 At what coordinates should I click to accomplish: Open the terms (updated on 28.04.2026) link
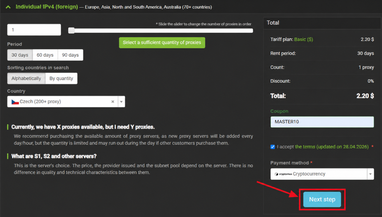[x=332, y=147]
